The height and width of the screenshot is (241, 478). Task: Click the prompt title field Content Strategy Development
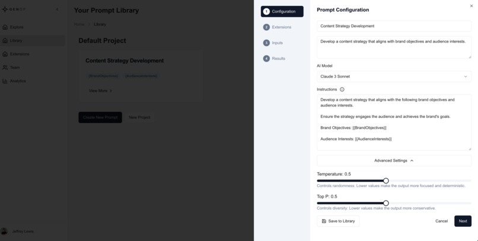coord(394,26)
